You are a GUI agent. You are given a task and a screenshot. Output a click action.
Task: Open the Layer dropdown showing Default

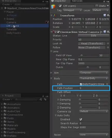click(x=100, y=10)
